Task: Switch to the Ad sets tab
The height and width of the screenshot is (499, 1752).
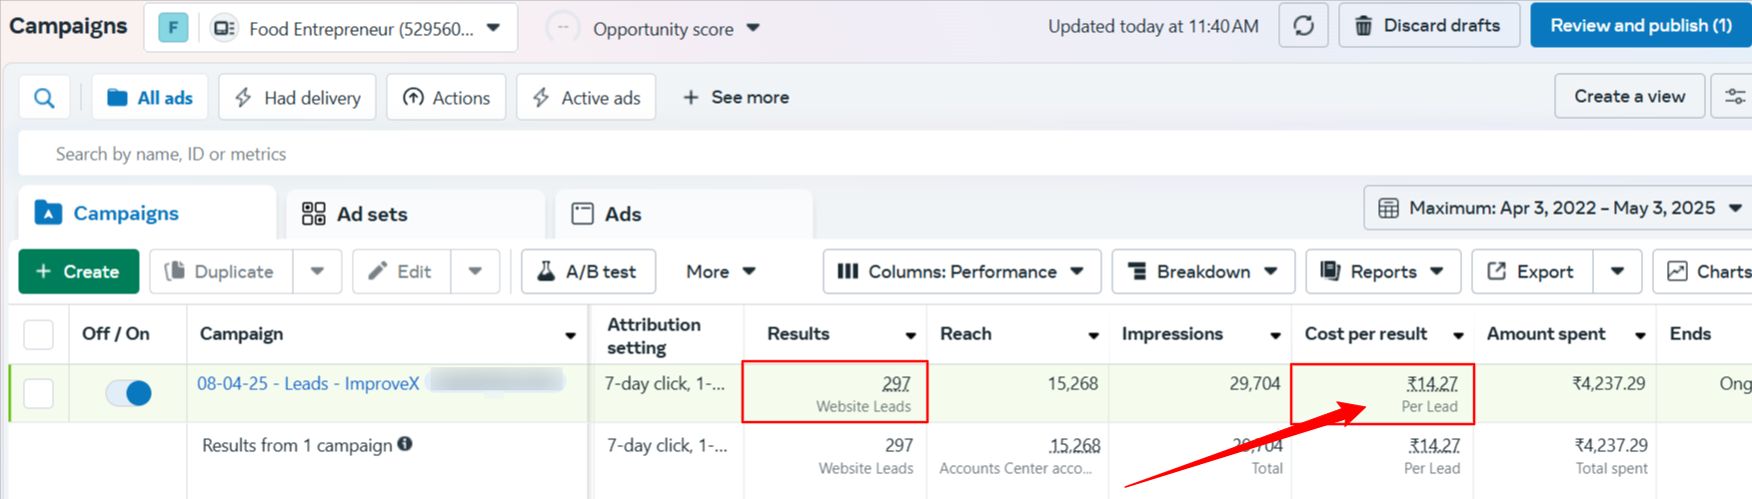Action: [370, 214]
